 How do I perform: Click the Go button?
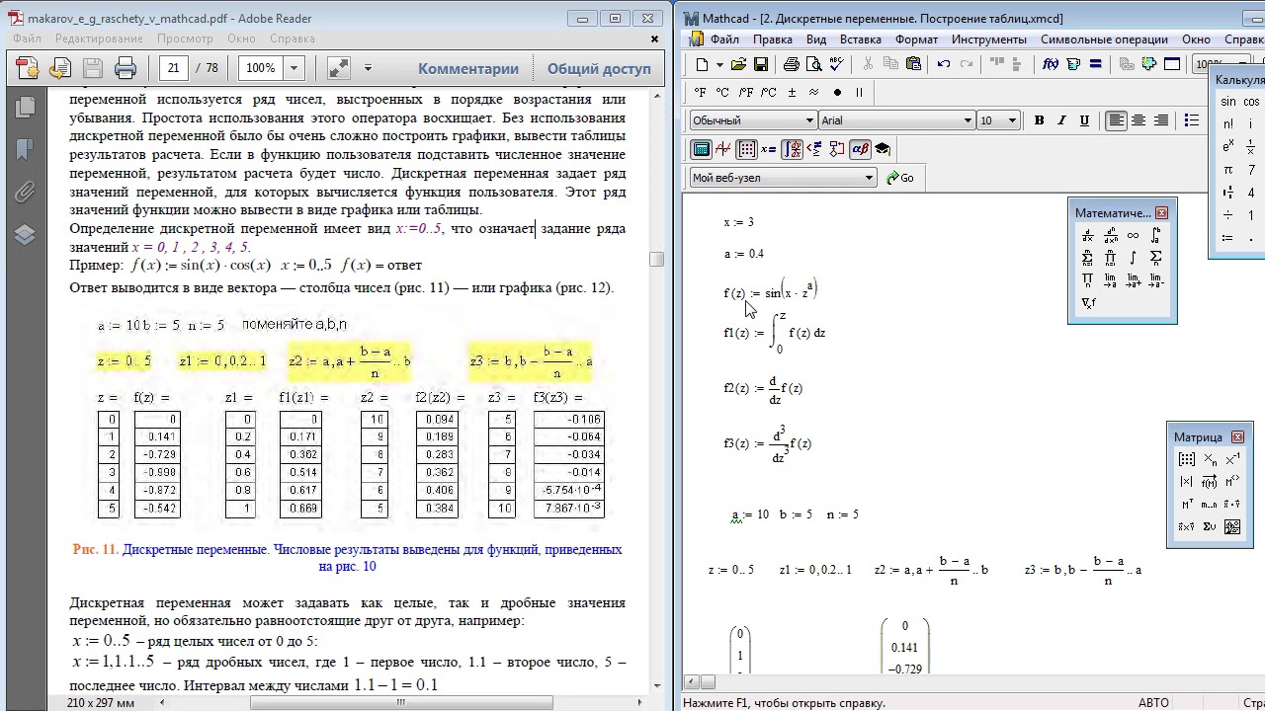click(x=900, y=178)
